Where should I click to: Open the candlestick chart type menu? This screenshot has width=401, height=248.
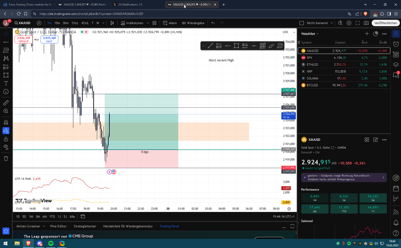tap(112, 23)
